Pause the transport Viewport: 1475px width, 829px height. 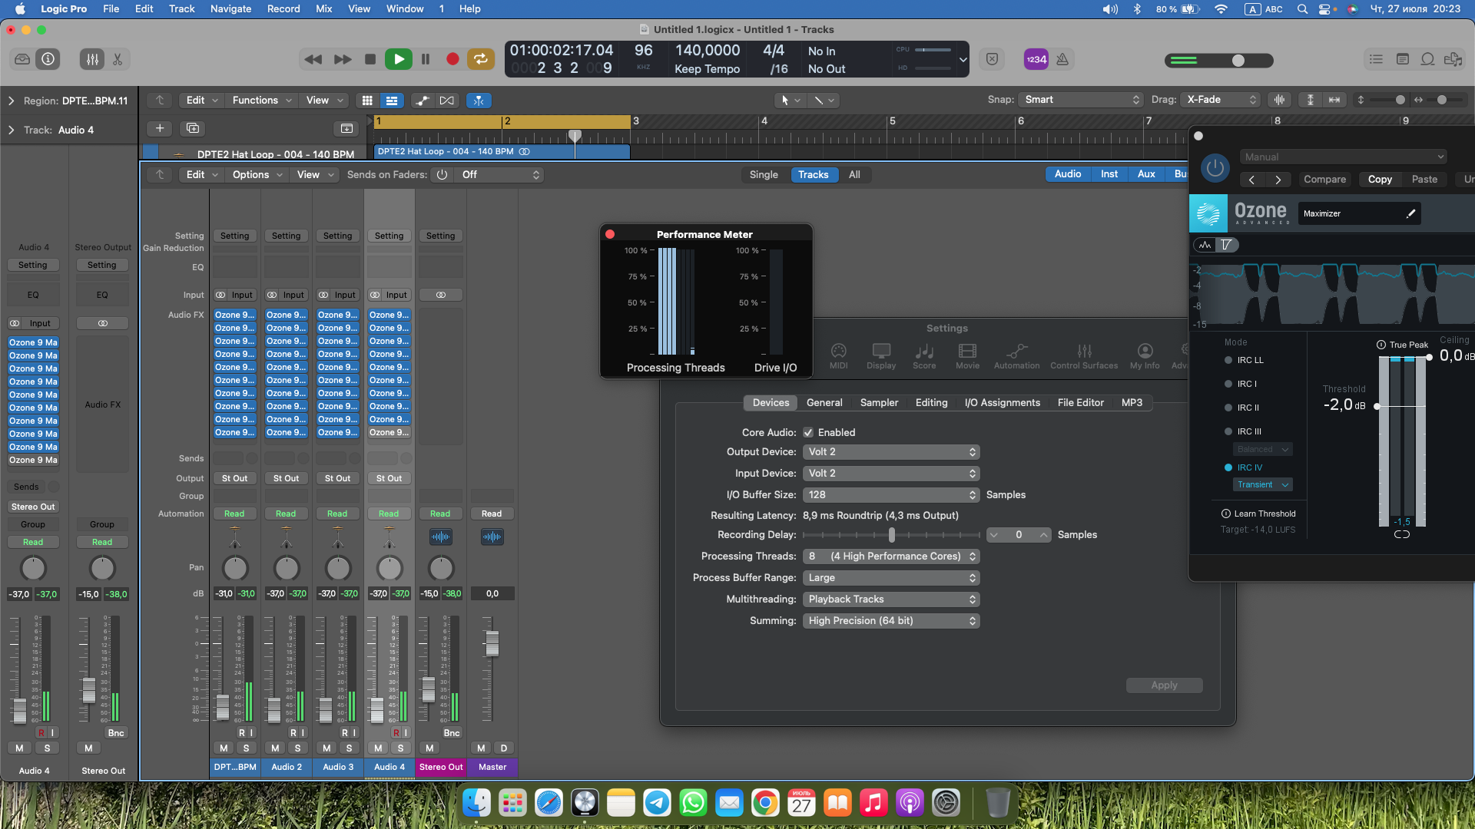426,59
